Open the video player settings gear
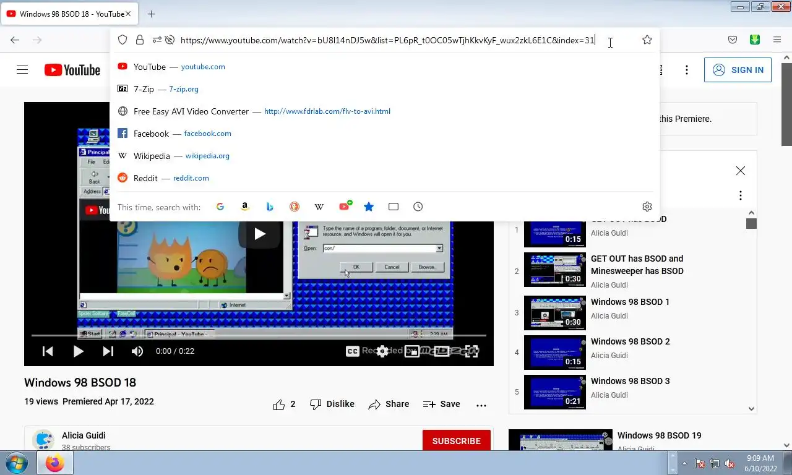Viewport: 792px width, 475px height. click(382, 351)
